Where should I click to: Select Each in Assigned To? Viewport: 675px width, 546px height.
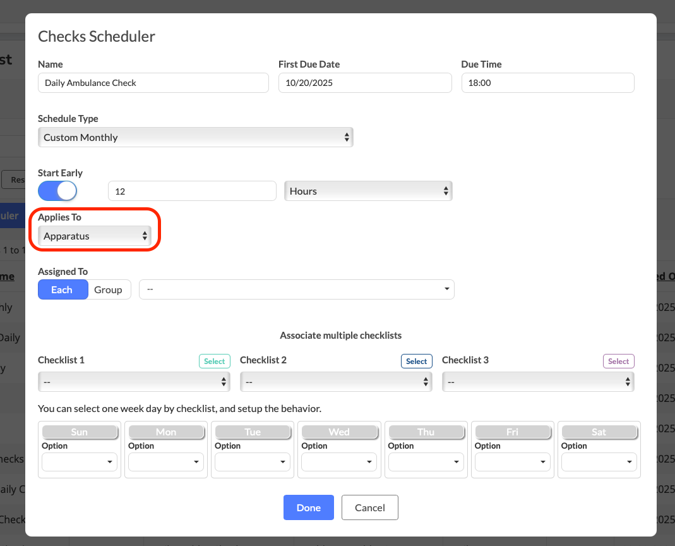point(63,289)
